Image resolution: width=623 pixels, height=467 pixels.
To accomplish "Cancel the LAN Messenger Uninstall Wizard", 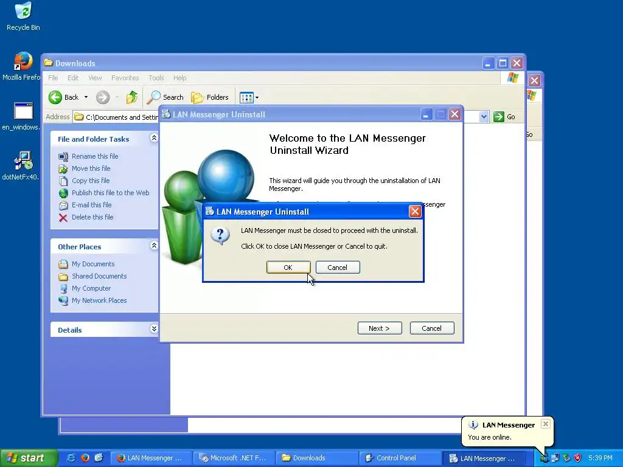I will click(432, 328).
